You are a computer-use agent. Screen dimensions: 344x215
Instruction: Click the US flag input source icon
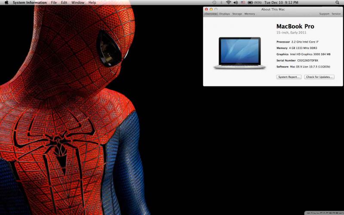click(243, 3)
